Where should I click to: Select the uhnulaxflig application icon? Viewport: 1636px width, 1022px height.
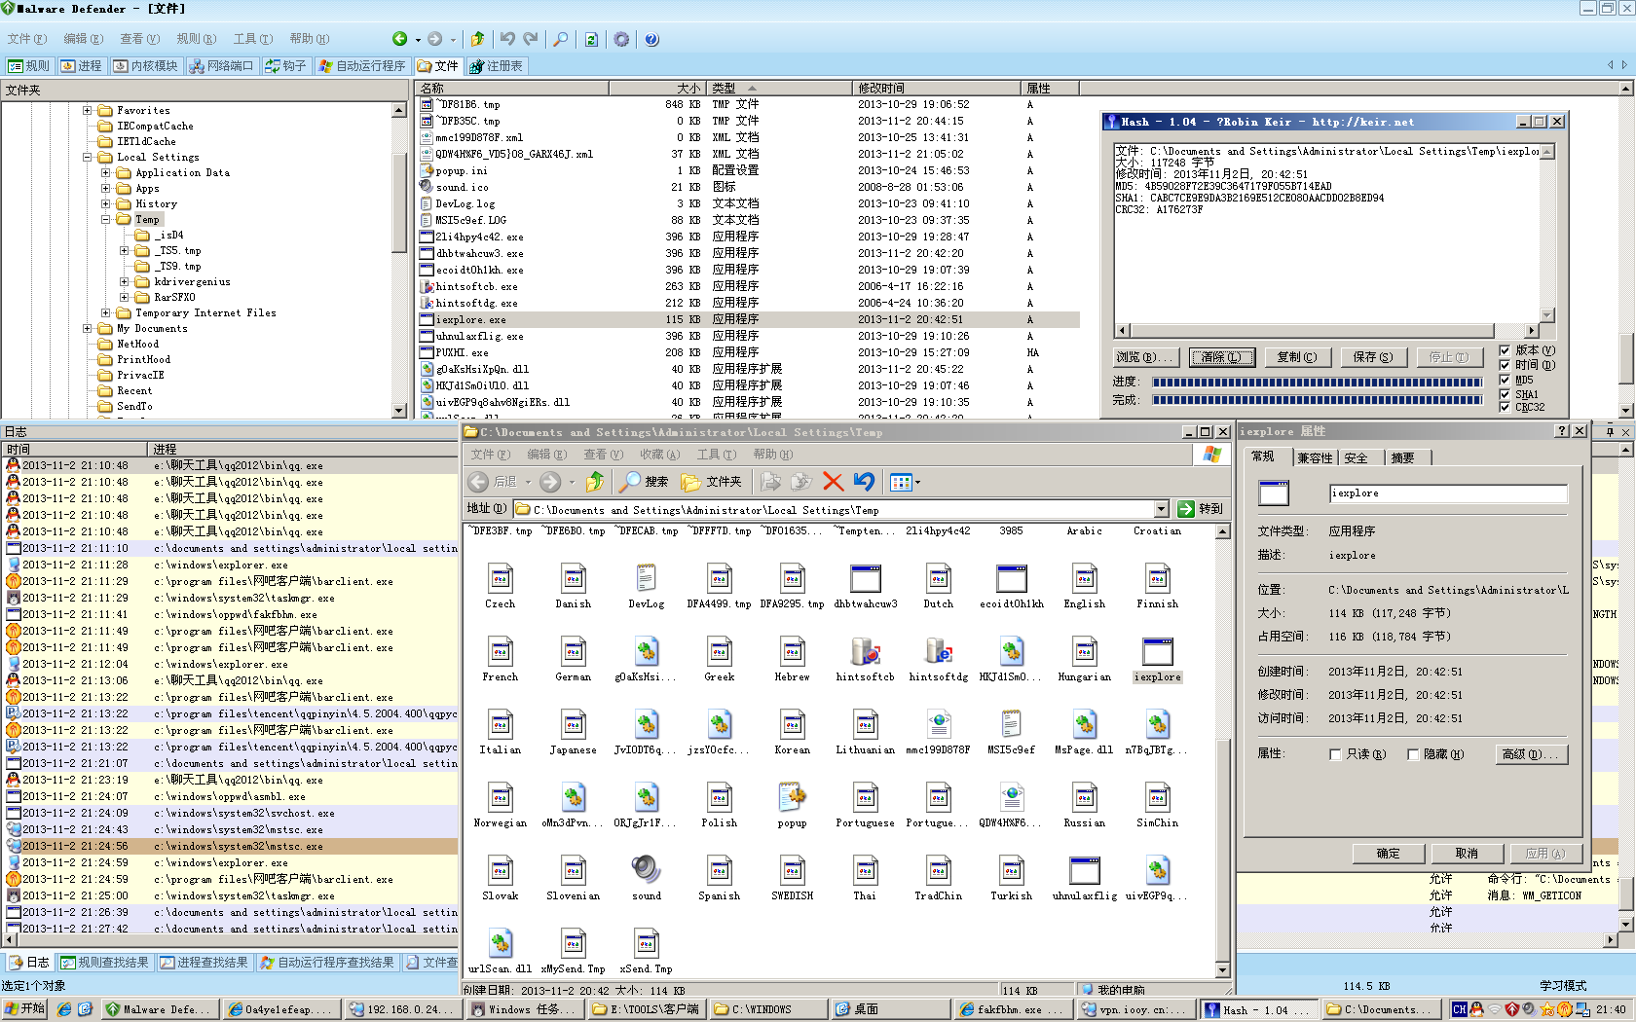pyautogui.click(x=1084, y=869)
